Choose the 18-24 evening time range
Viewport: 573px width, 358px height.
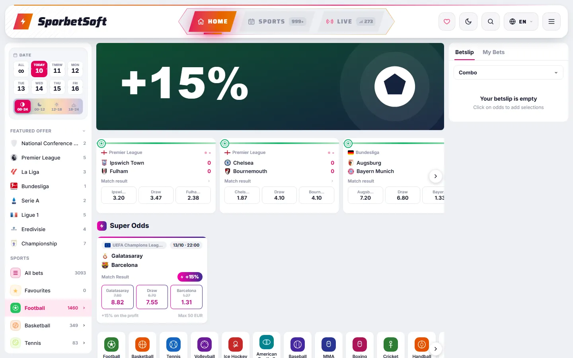[74, 106]
